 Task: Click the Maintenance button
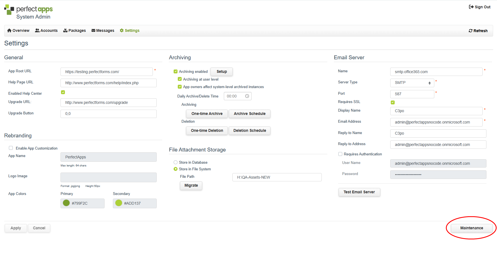(471, 228)
